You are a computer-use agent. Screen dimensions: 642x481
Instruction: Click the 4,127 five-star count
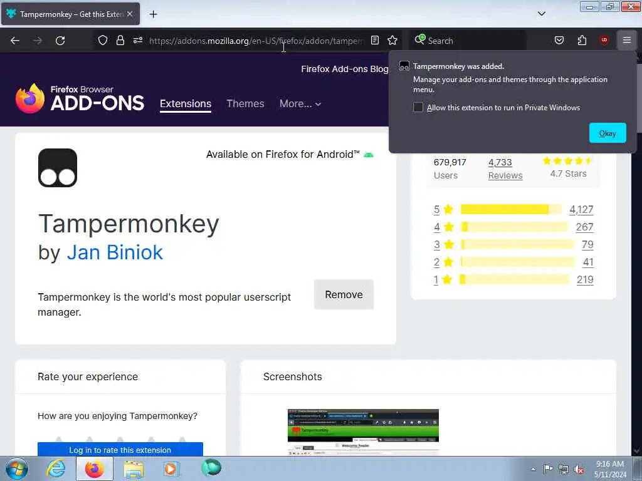581,209
